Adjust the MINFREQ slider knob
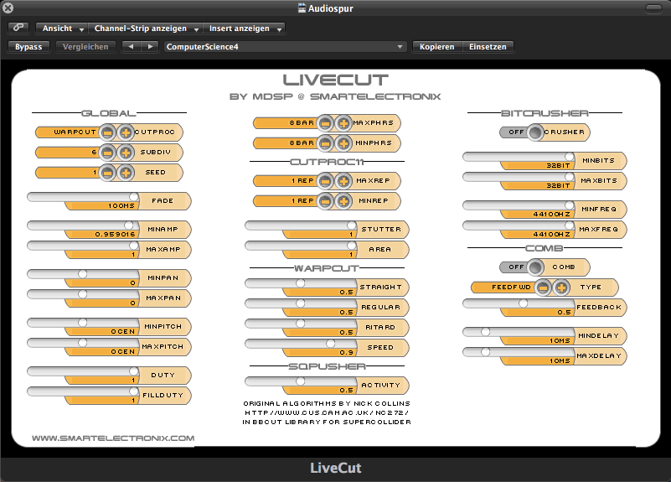 click(570, 205)
